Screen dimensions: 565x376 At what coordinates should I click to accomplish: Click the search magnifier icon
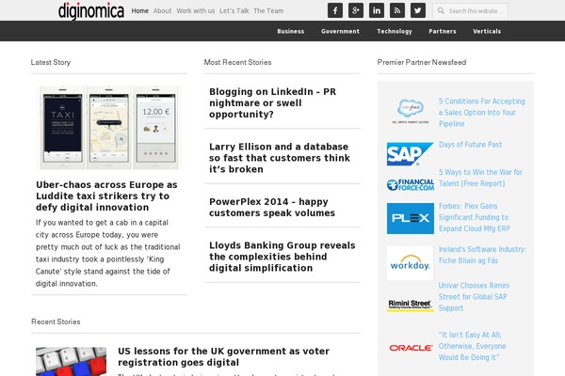pyautogui.click(x=441, y=10)
